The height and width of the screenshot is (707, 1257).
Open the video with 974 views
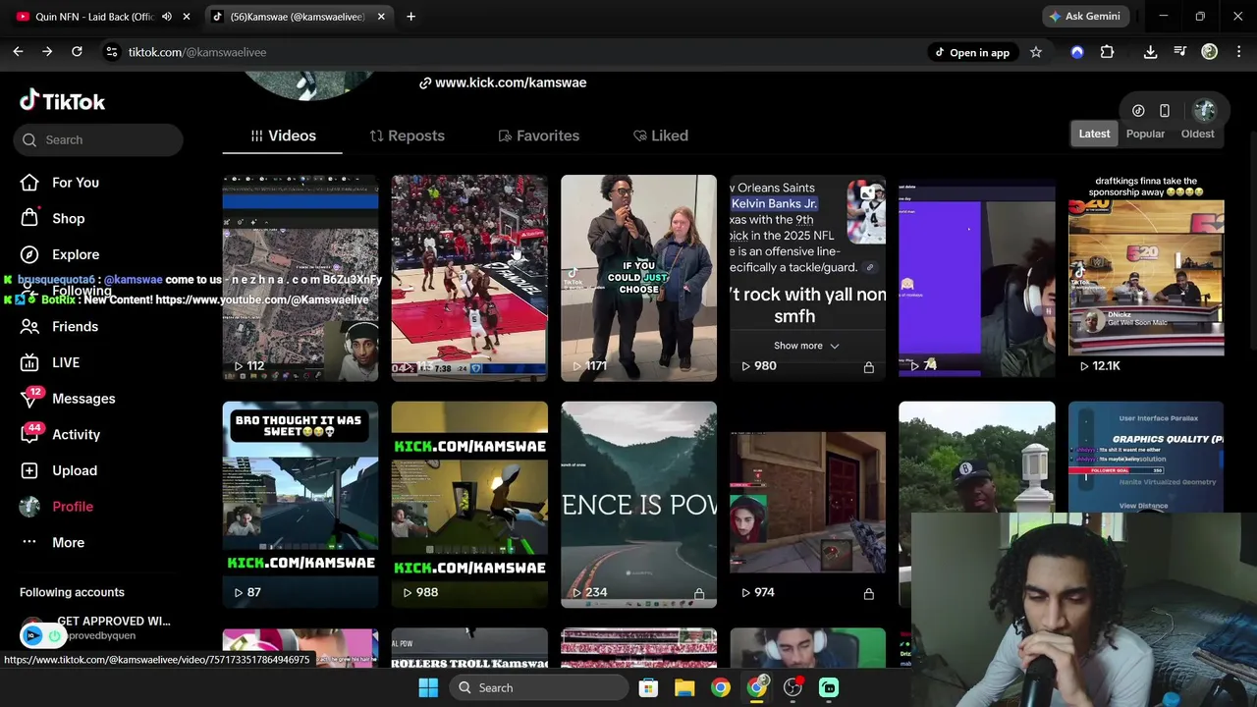[x=807, y=505]
